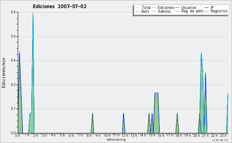The image size is (232, 143).
Task: Click the Total legend label
Action: (x=146, y=7)
